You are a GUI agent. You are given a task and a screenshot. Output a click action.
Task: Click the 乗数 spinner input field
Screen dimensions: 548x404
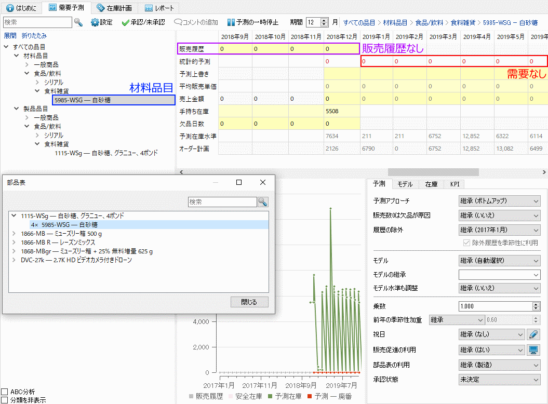494,306
